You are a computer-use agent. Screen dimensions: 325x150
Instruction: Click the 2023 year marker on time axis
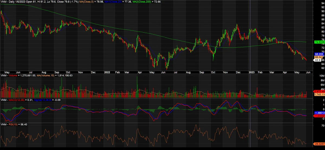252,72
